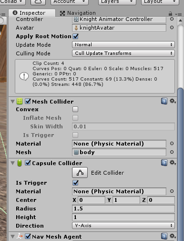Disable the Capsule Collider component checkbox
Viewport: 184px width, 241px height.
tap(28, 163)
